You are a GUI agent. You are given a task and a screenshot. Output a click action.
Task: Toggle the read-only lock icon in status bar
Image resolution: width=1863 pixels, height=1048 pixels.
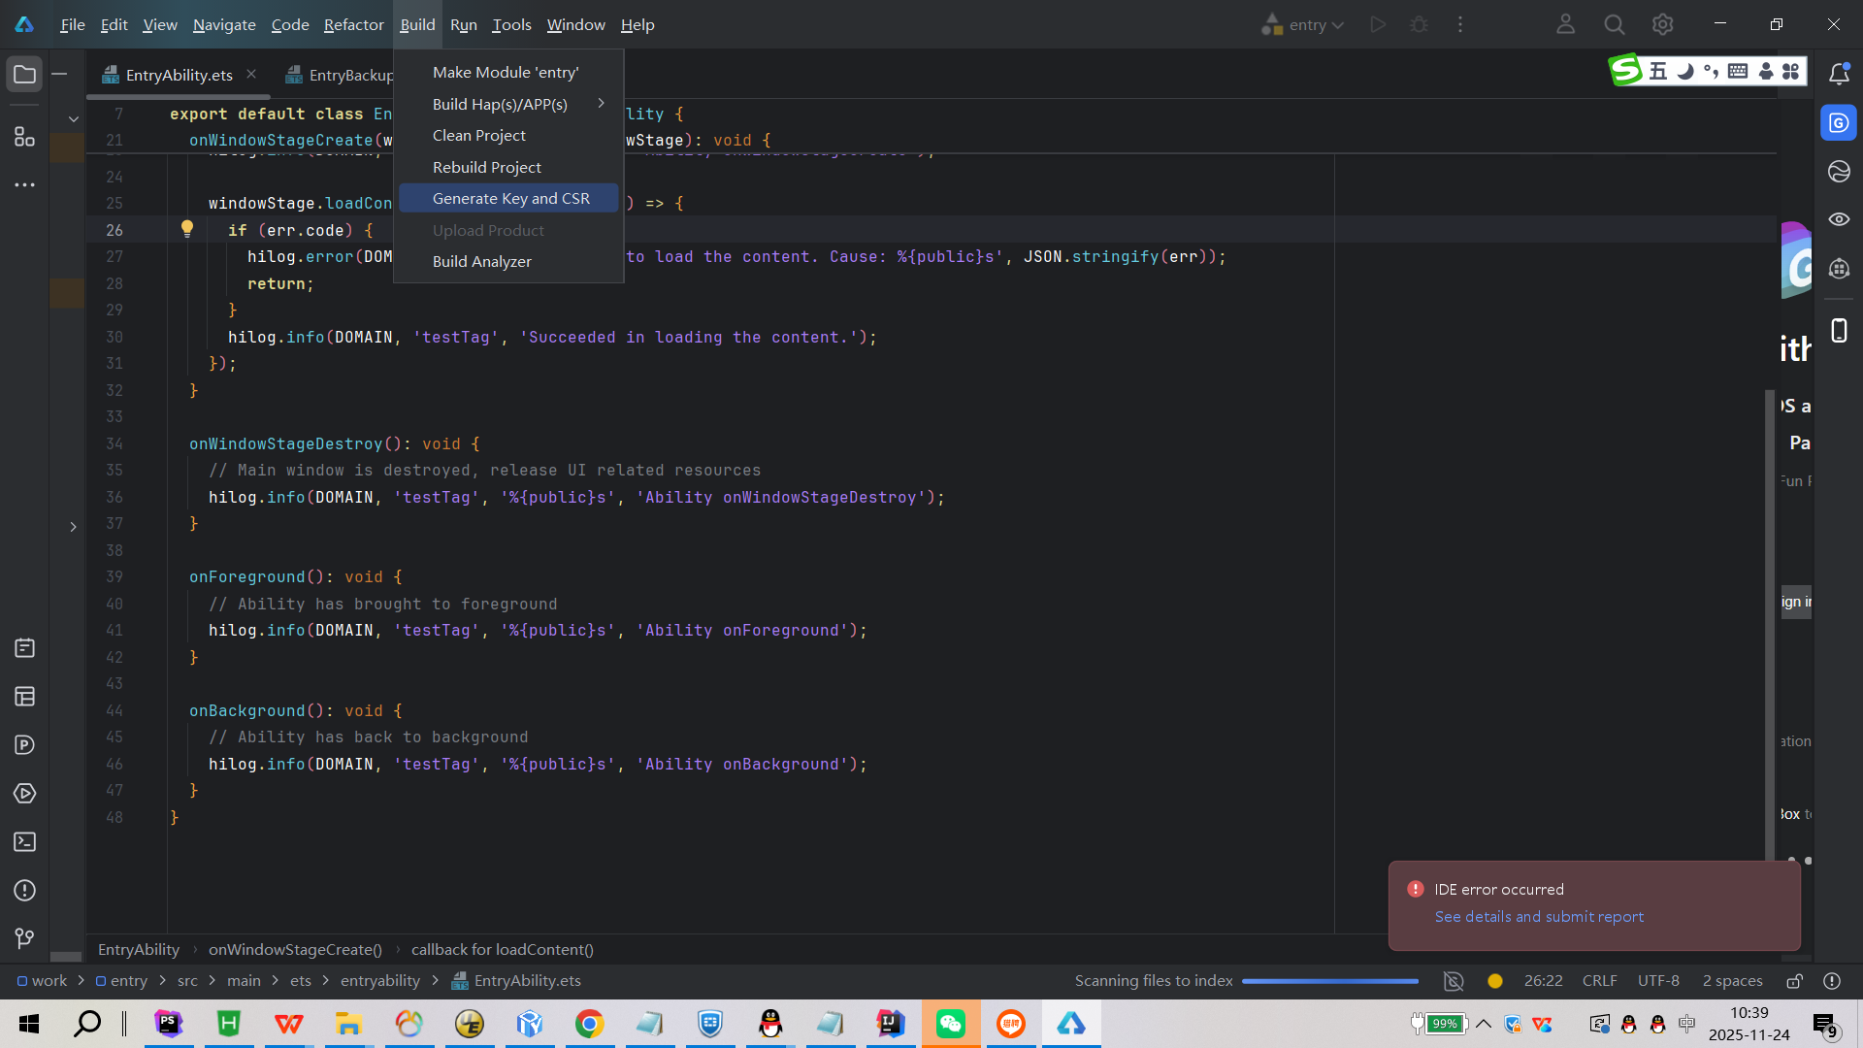click(x=1794, y=981)
